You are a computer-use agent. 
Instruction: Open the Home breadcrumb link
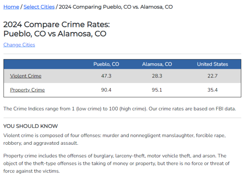pyautogui.click(x=11, y=7)
